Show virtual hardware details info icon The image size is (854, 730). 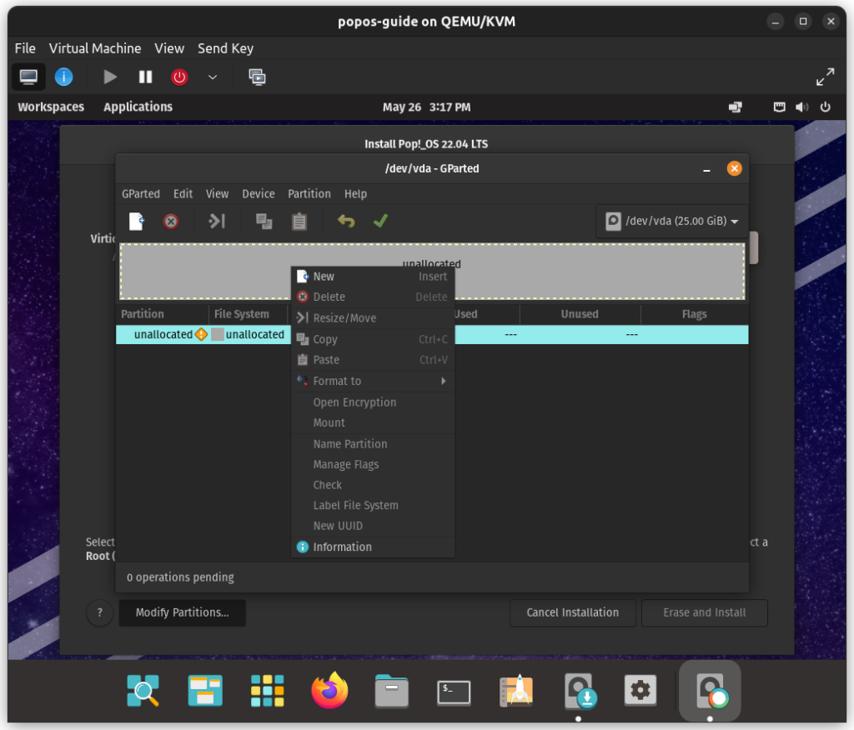click(x=63, y=77)
